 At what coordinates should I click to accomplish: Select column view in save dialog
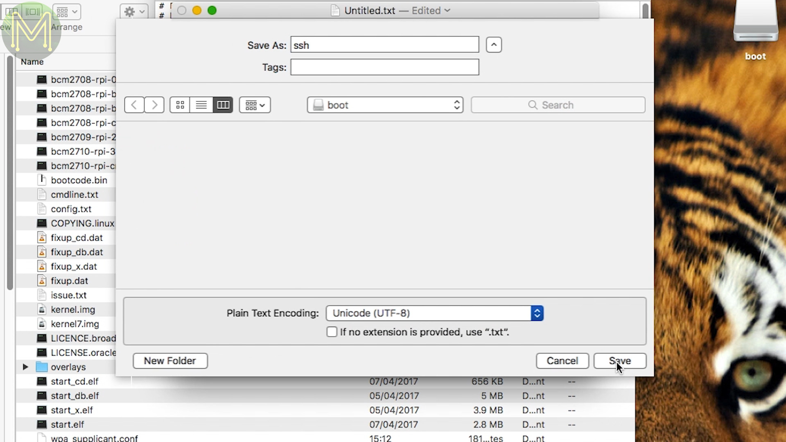pyautogui.click(x=223, y=105)
